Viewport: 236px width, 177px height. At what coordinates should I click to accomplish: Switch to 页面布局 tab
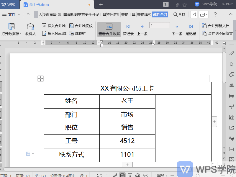click(49, 14)
